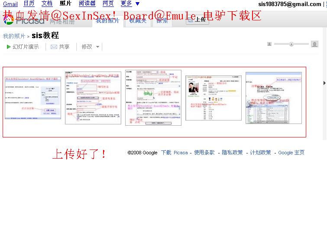Click the sis1083785@gmail.com account text

290,4
